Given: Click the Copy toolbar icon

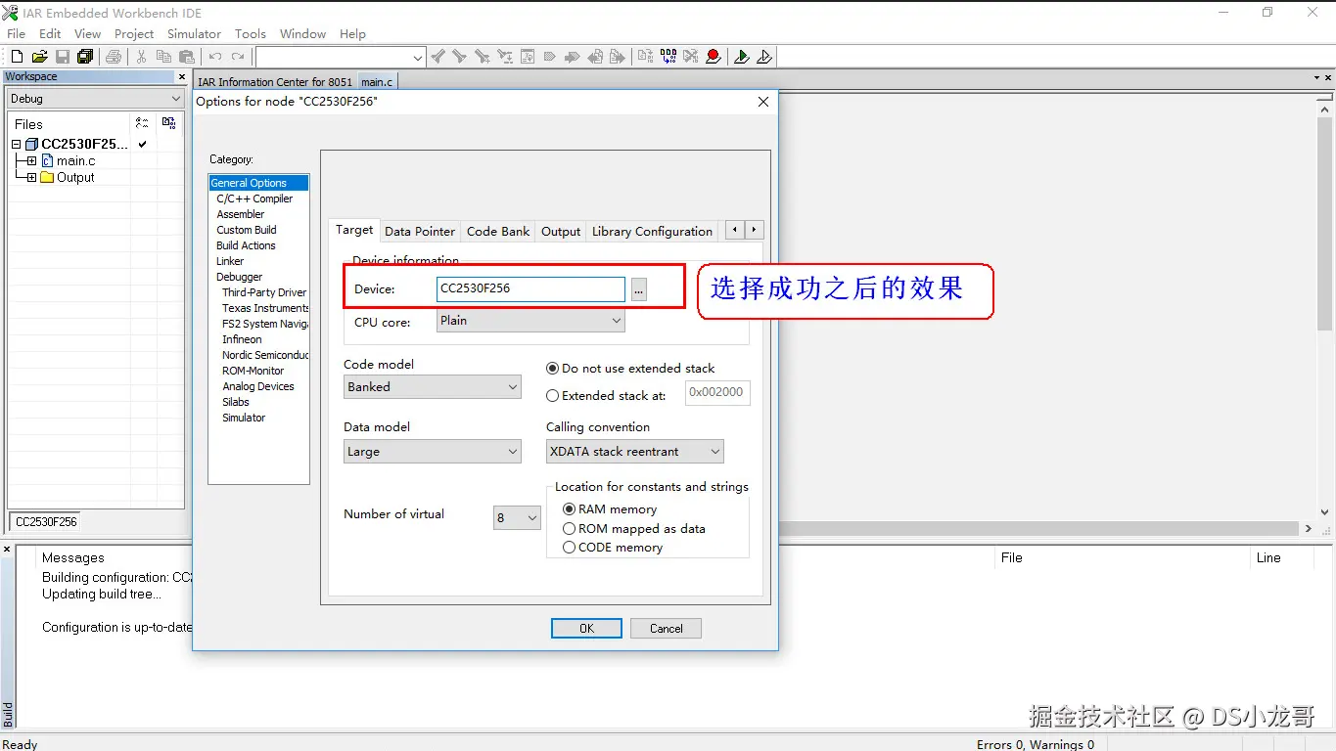Looking at the screenshot, I should click(x=163, y=57).
